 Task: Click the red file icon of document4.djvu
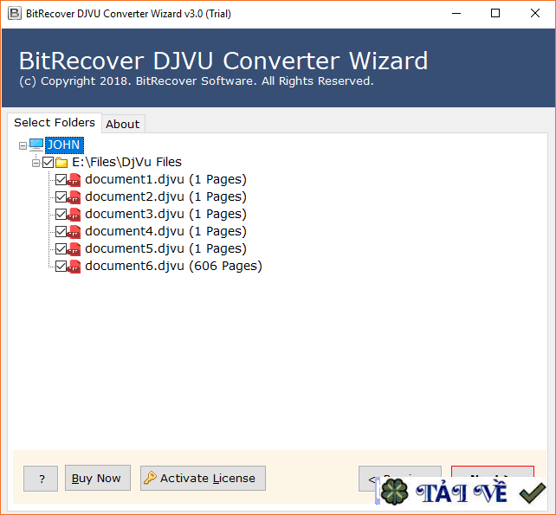pyautogui.click(x=74, y=232)
